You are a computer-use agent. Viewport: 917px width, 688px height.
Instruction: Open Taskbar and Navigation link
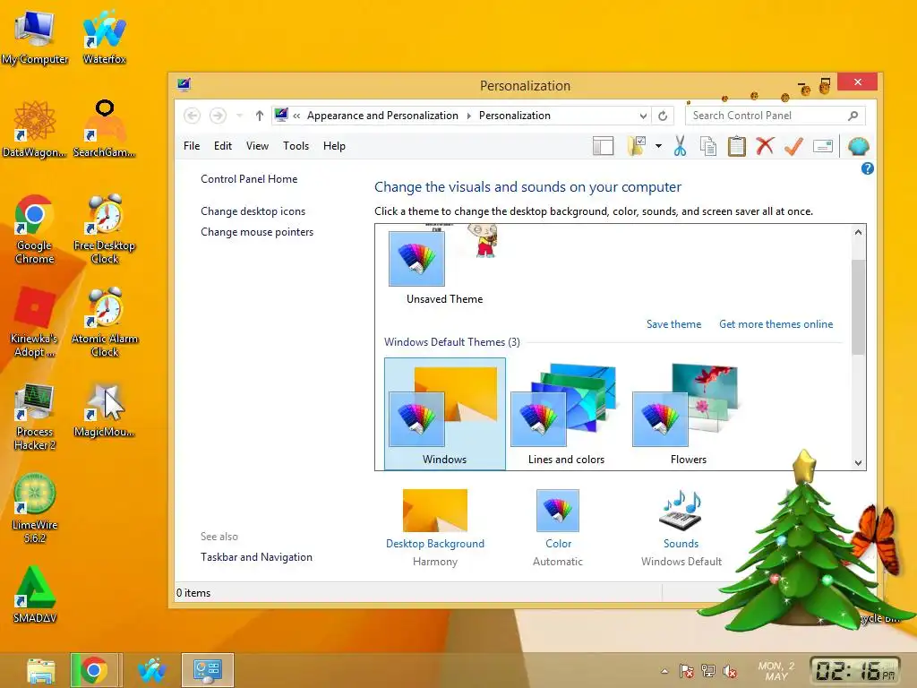(x=256, y=557)
